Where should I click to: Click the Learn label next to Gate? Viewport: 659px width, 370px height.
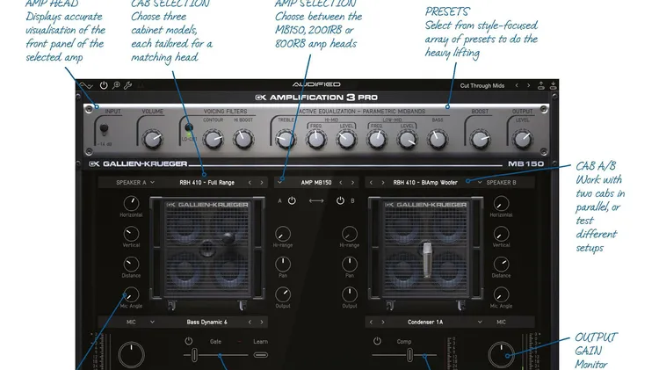pos(261,341)
